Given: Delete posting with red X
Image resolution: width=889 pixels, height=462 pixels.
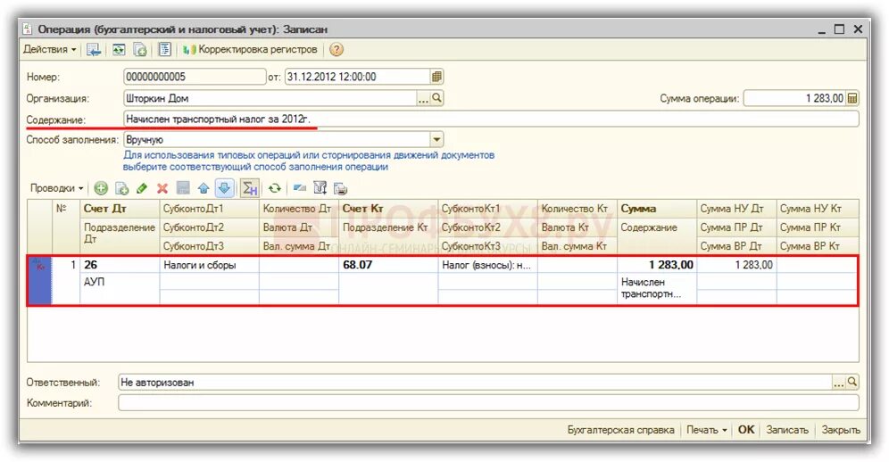Looking at the screenshot, I should (x=162, y=188).
